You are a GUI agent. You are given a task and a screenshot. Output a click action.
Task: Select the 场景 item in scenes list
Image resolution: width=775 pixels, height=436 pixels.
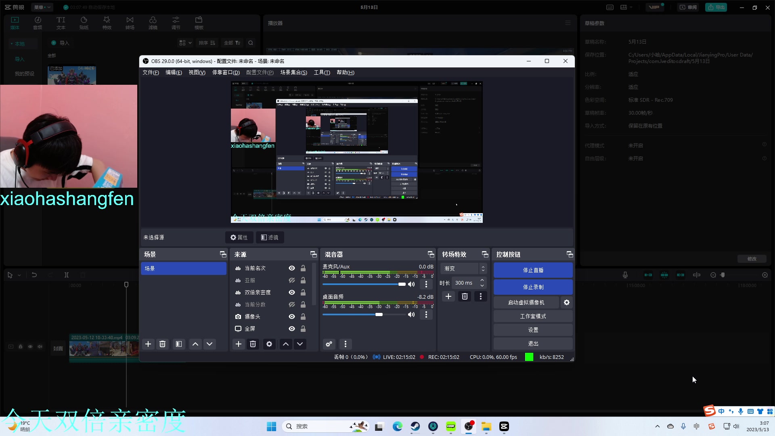point(183,268)
